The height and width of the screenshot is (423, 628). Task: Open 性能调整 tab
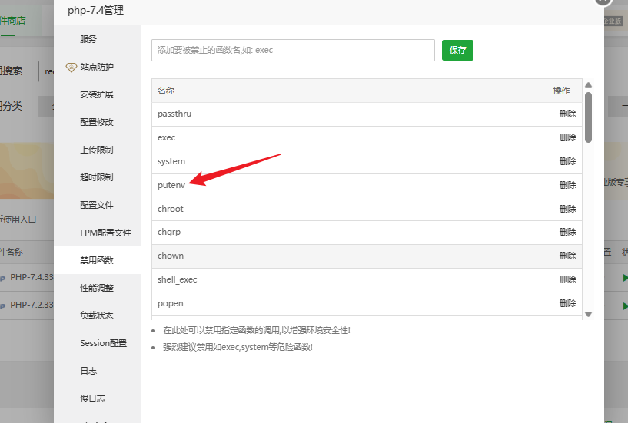97,288
